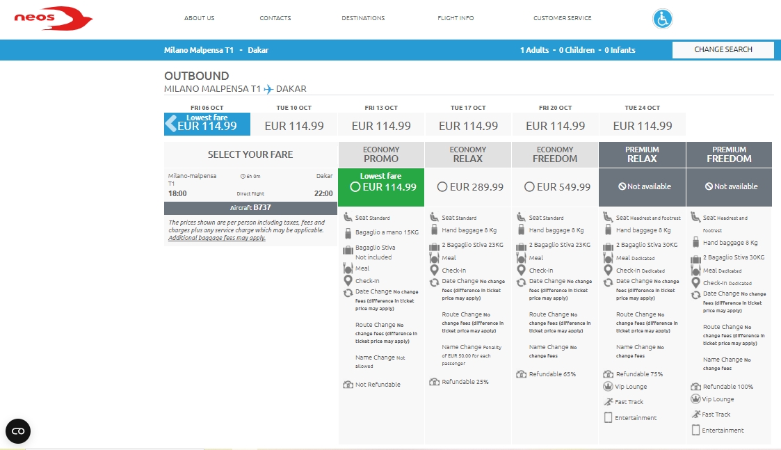The height and width of the screenshot is (450, 781).
Task: Click the Change Search button
Action: (x=723, y=50)
